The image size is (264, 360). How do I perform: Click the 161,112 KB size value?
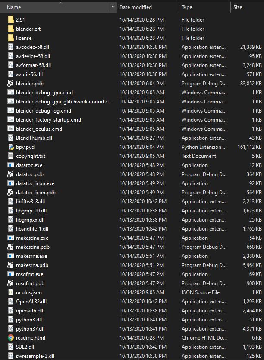250,147
